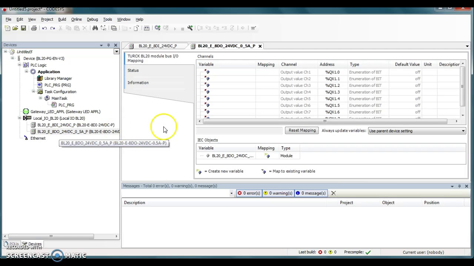Click the Output value Ch1 variable icon
The image size is (474, 266).
(207, 72)
